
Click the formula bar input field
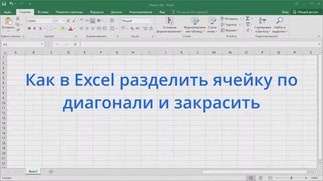pyautogui.click(x=199, y=44)
